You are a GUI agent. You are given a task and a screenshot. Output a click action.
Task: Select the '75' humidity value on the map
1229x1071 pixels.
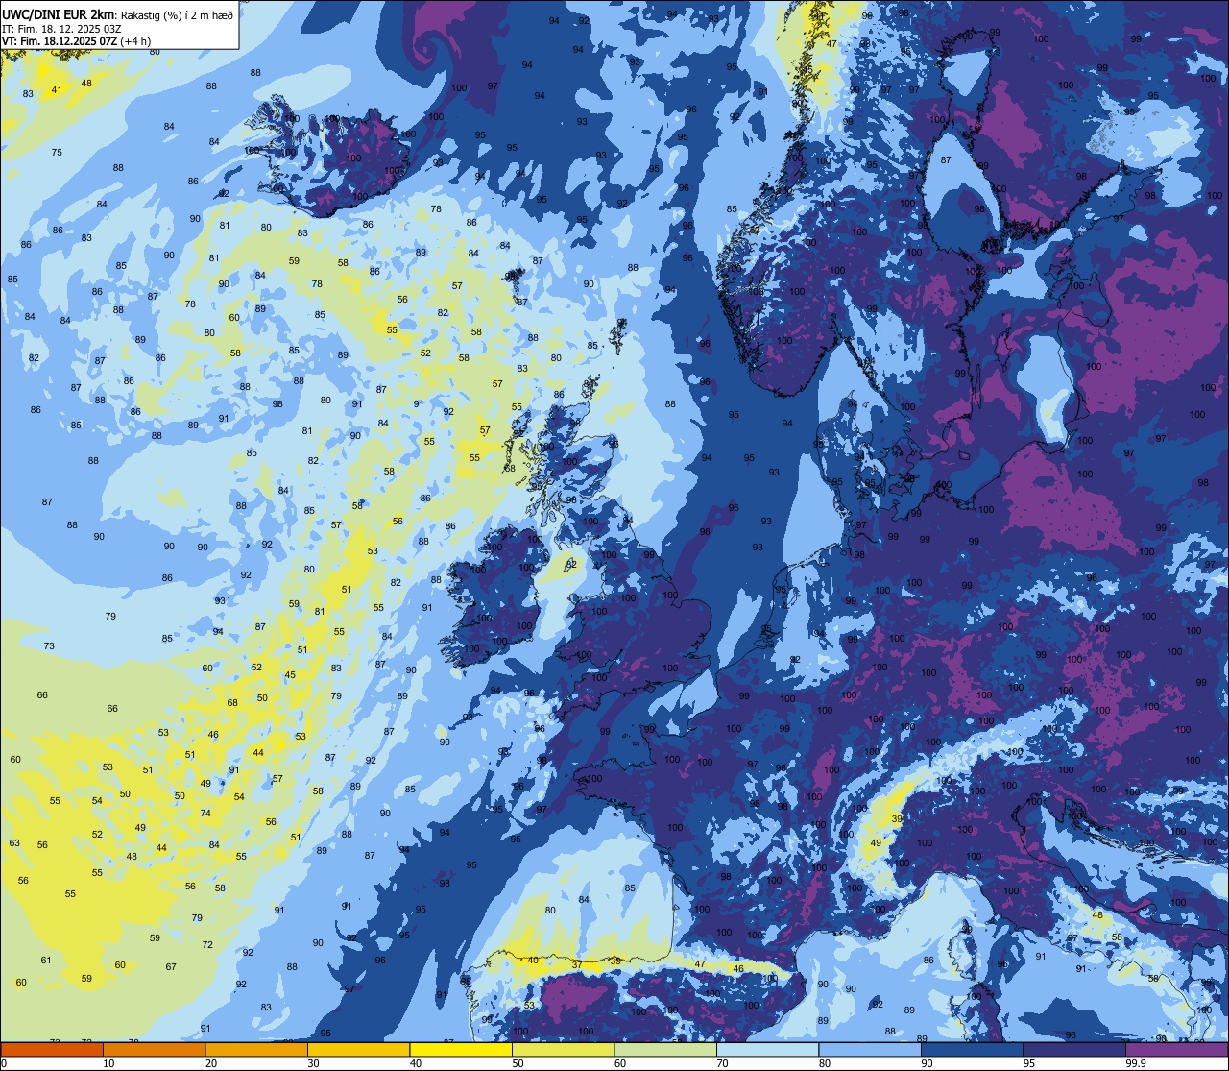[x=57, y=153]
